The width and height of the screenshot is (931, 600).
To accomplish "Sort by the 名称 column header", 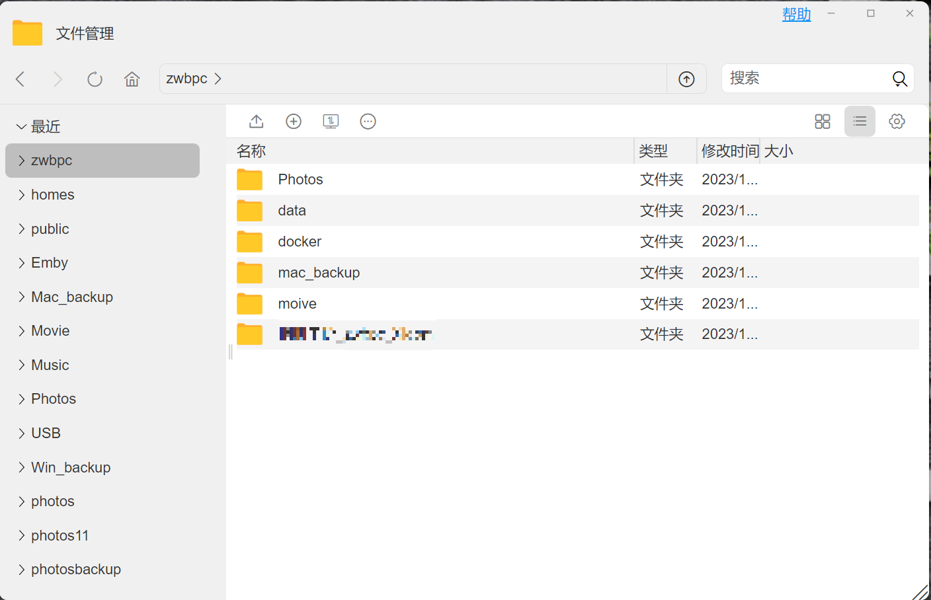I will 251,151.
